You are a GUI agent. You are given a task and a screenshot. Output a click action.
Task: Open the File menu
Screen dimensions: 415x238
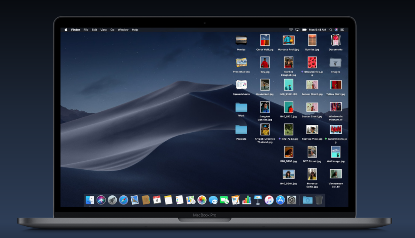click(86, 30)
